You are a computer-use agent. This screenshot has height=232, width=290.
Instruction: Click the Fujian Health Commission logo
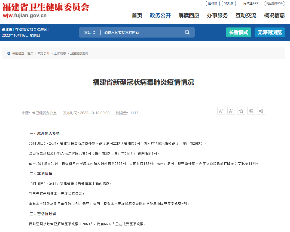click(x=45, y=10)
